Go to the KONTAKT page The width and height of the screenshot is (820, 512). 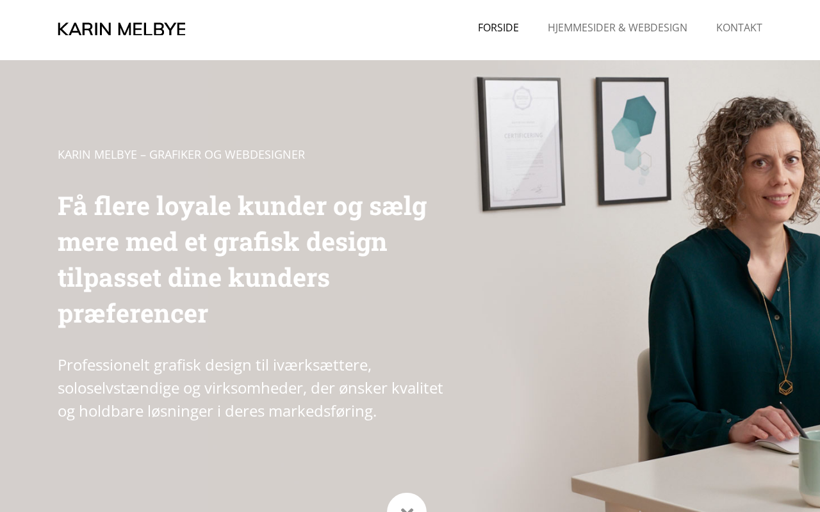click(x=739, y=28)
